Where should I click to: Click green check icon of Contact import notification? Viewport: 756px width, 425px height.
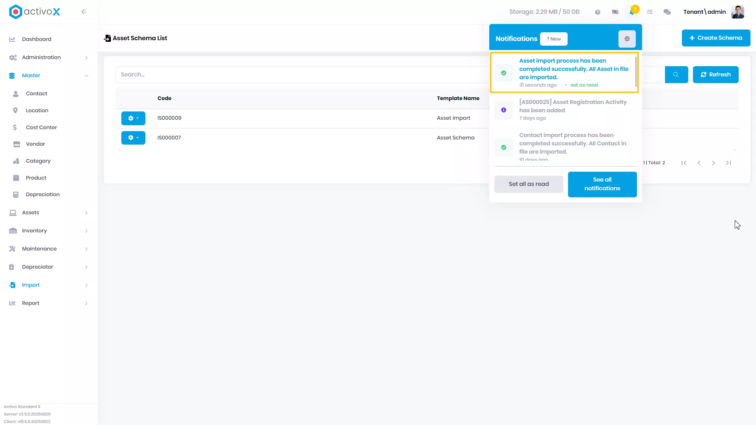pos(503,147)
